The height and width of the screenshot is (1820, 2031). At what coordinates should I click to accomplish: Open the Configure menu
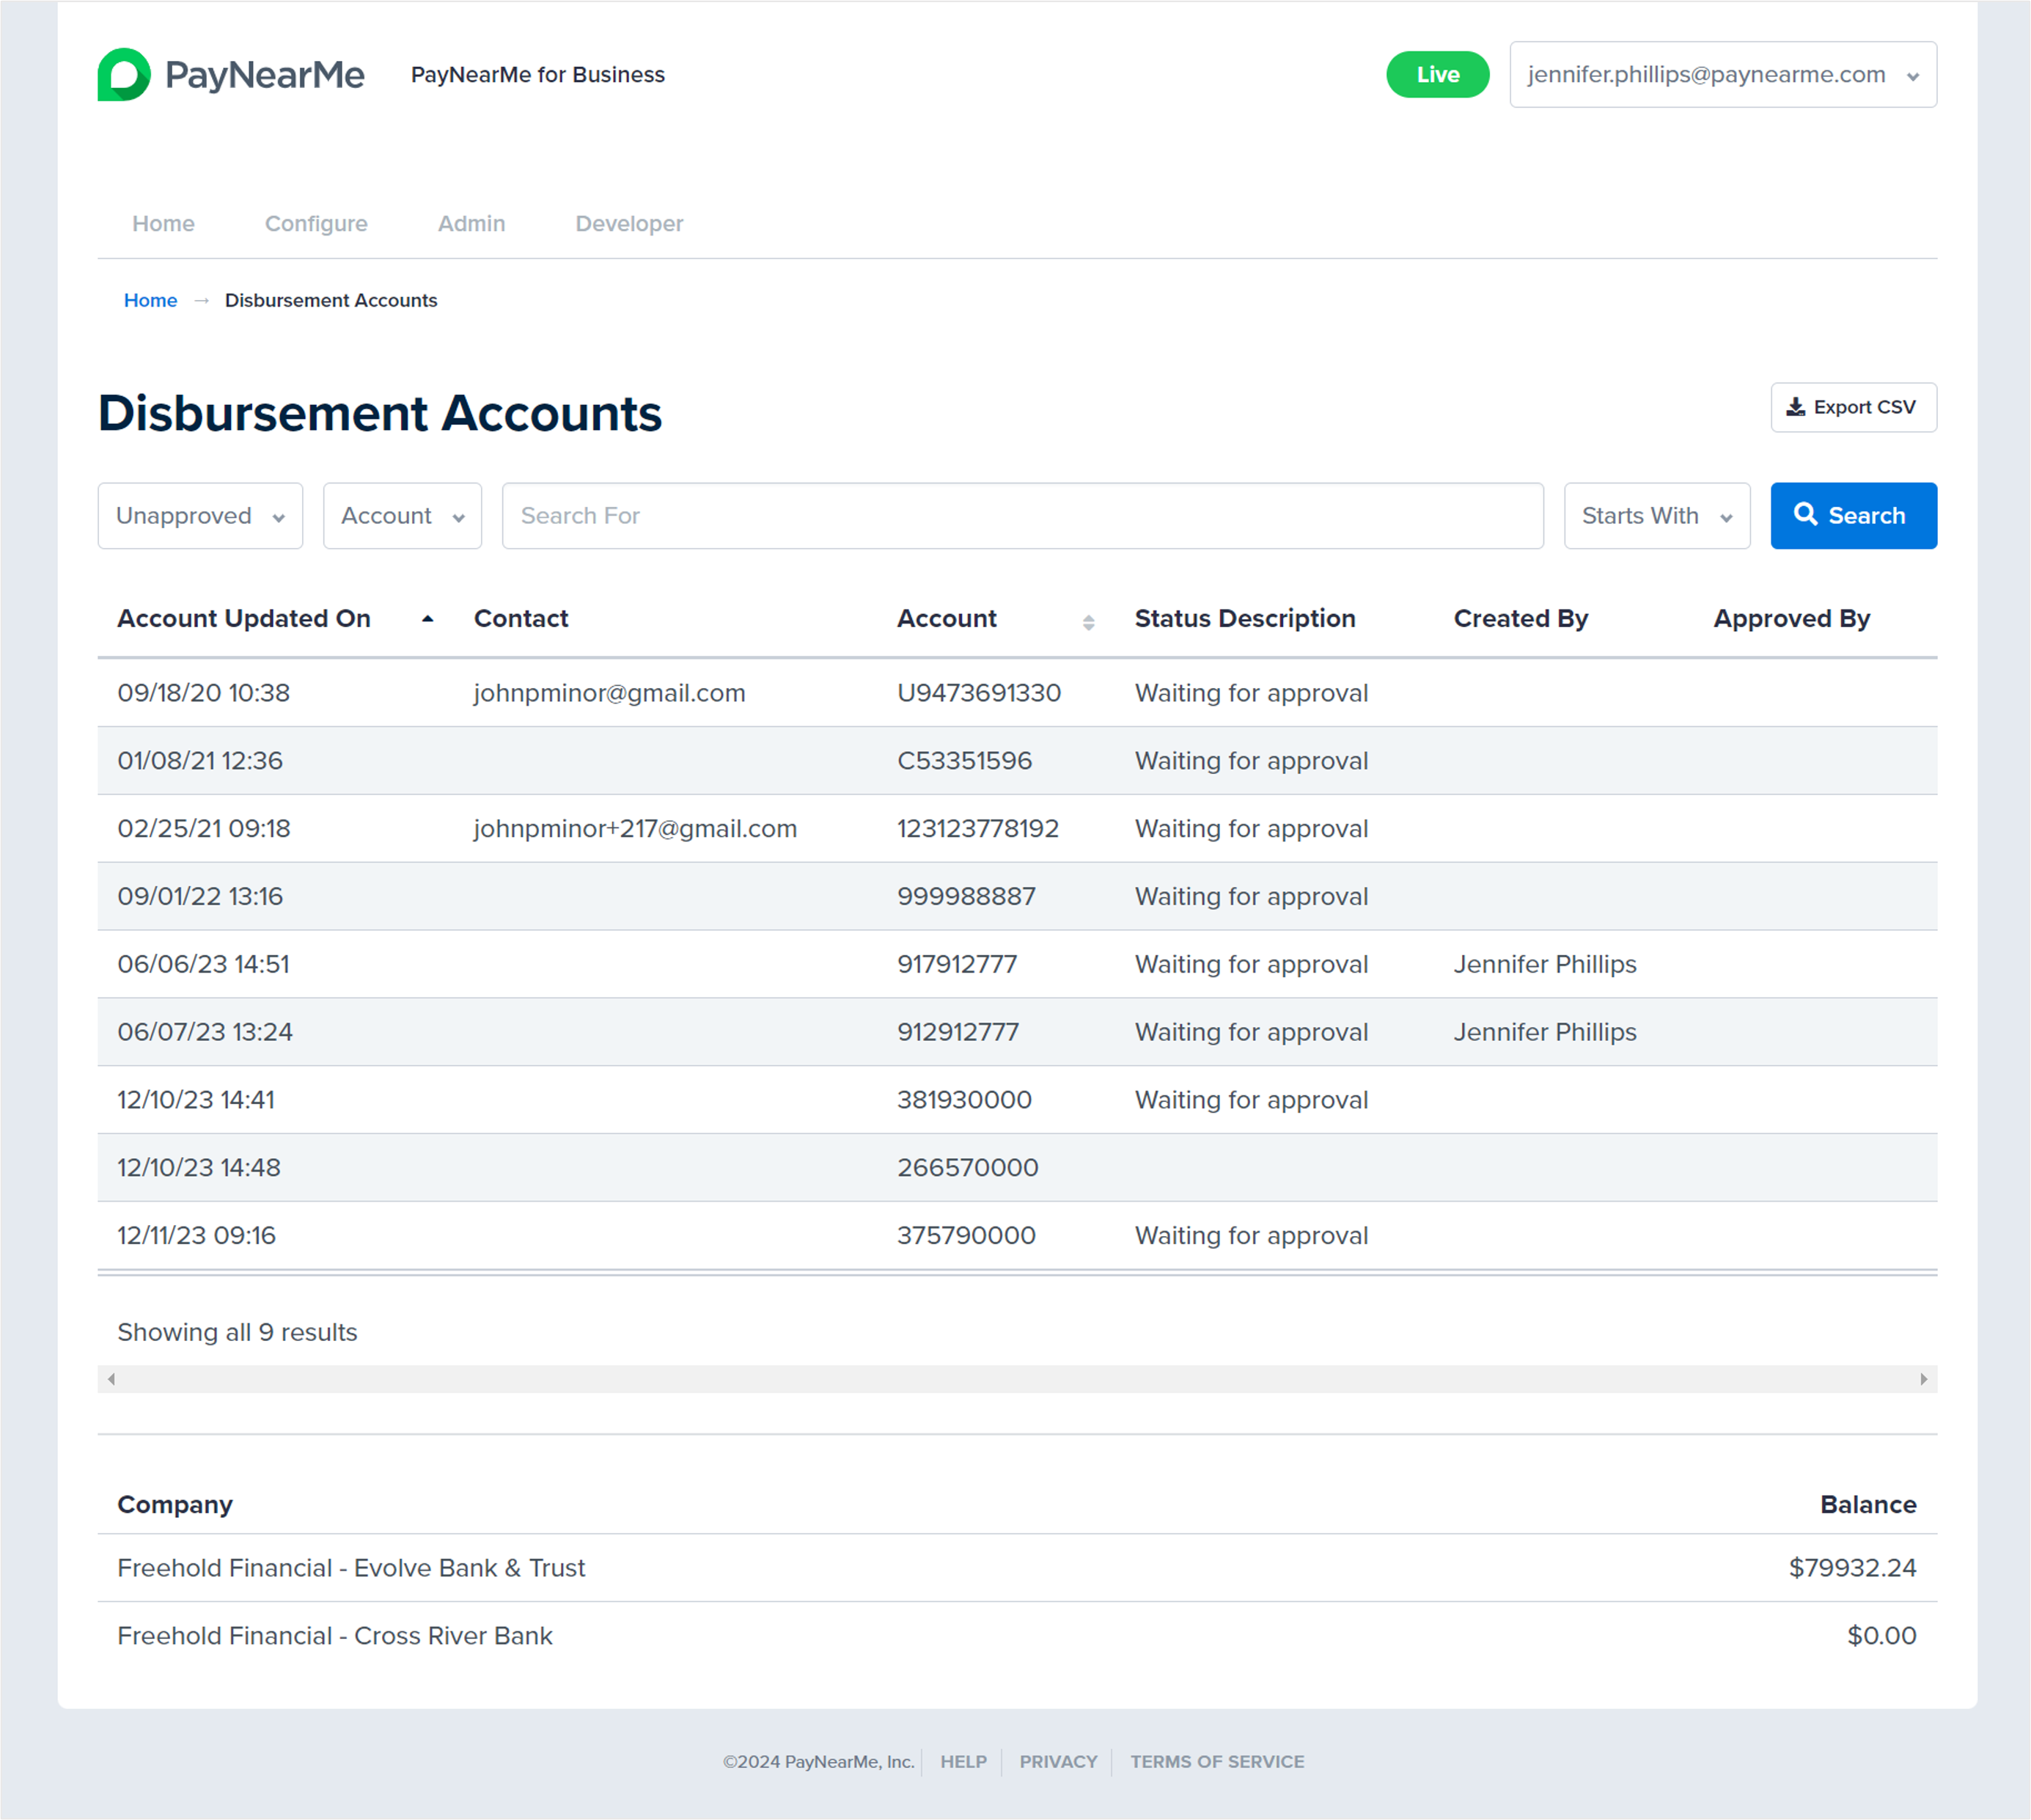(316, 224)
